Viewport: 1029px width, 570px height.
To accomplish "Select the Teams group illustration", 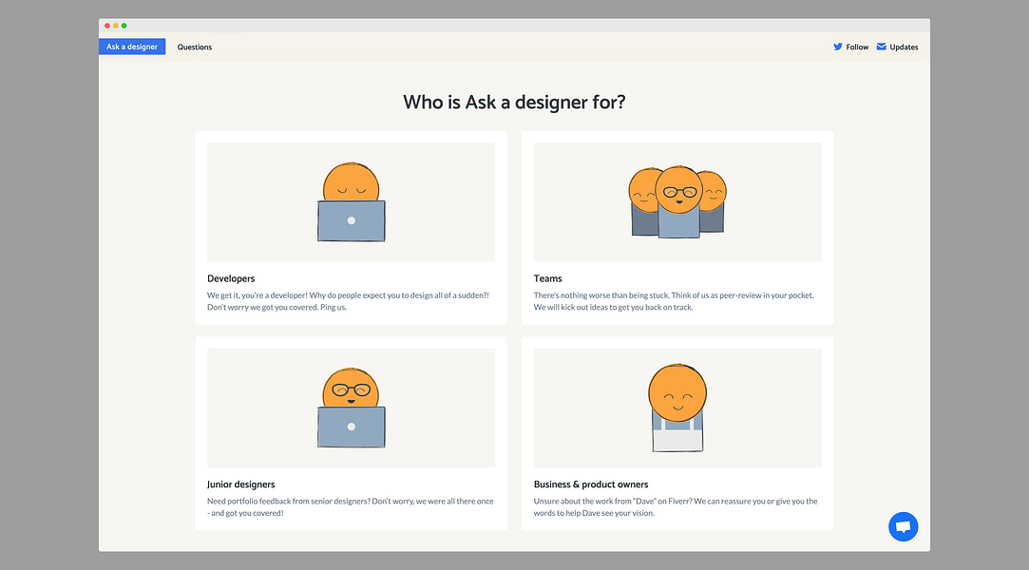I will coord(677,202).
